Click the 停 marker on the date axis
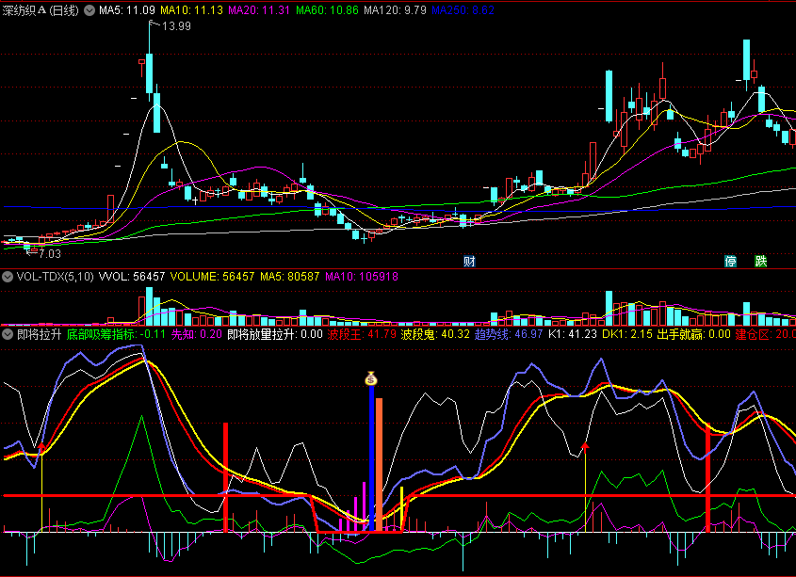This screenshot has width=796, height=577. coord(730,262)
